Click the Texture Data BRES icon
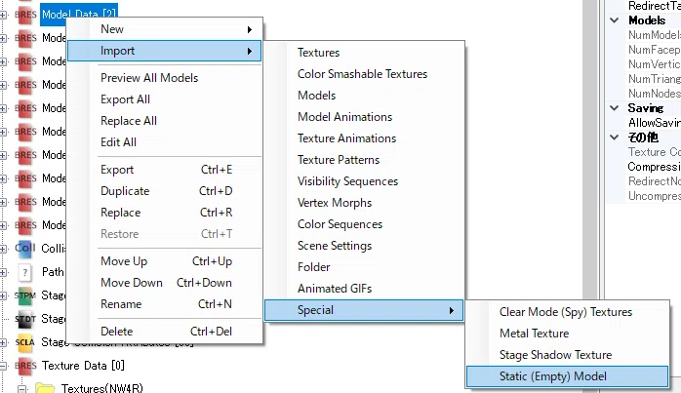The height and width of the screenshot is (393, 681). 25,366
